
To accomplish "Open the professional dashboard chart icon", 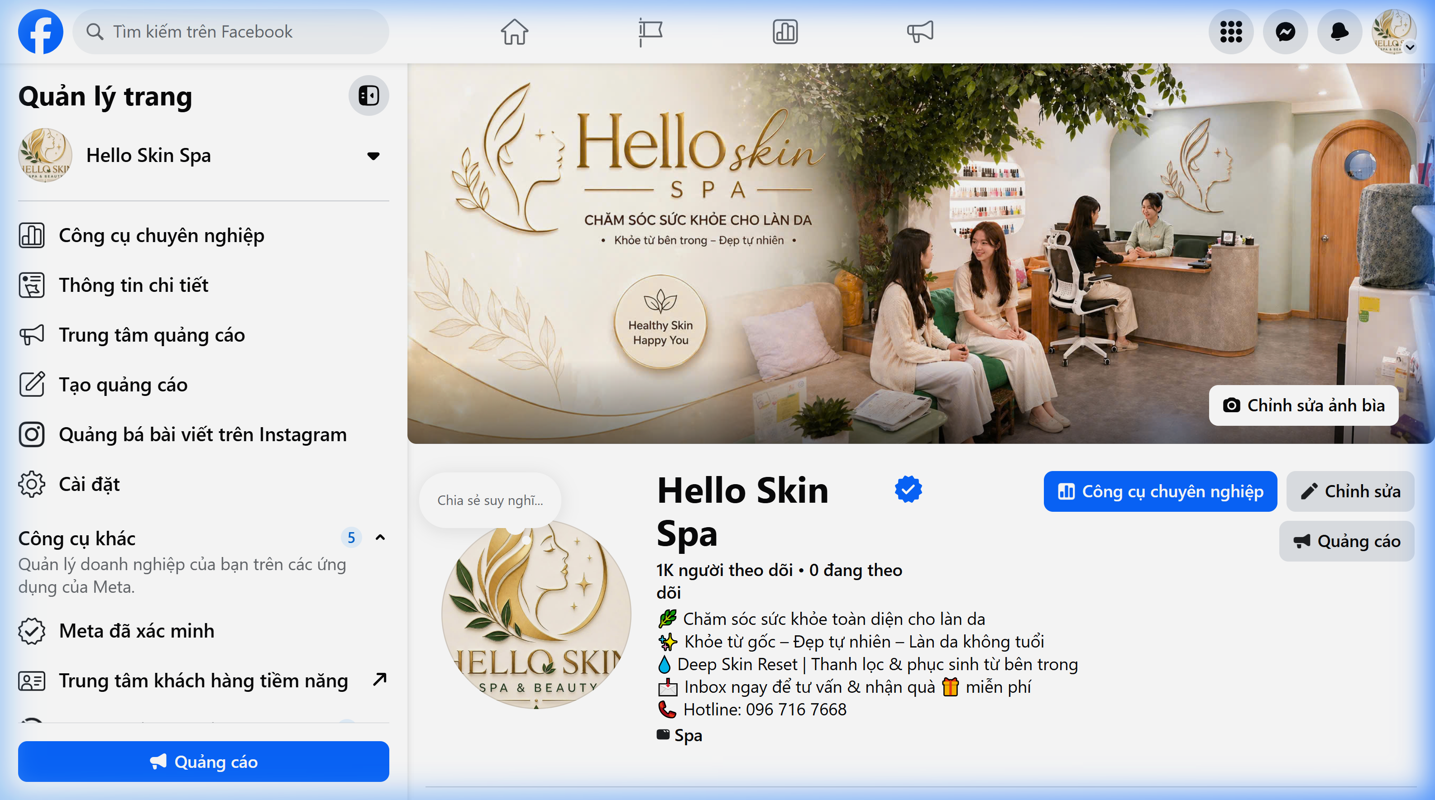I will 785,31.
